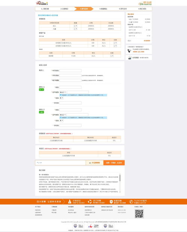Click the shield data guarantee icon
Screen dimensions: 187x232
tap(111, 202)
